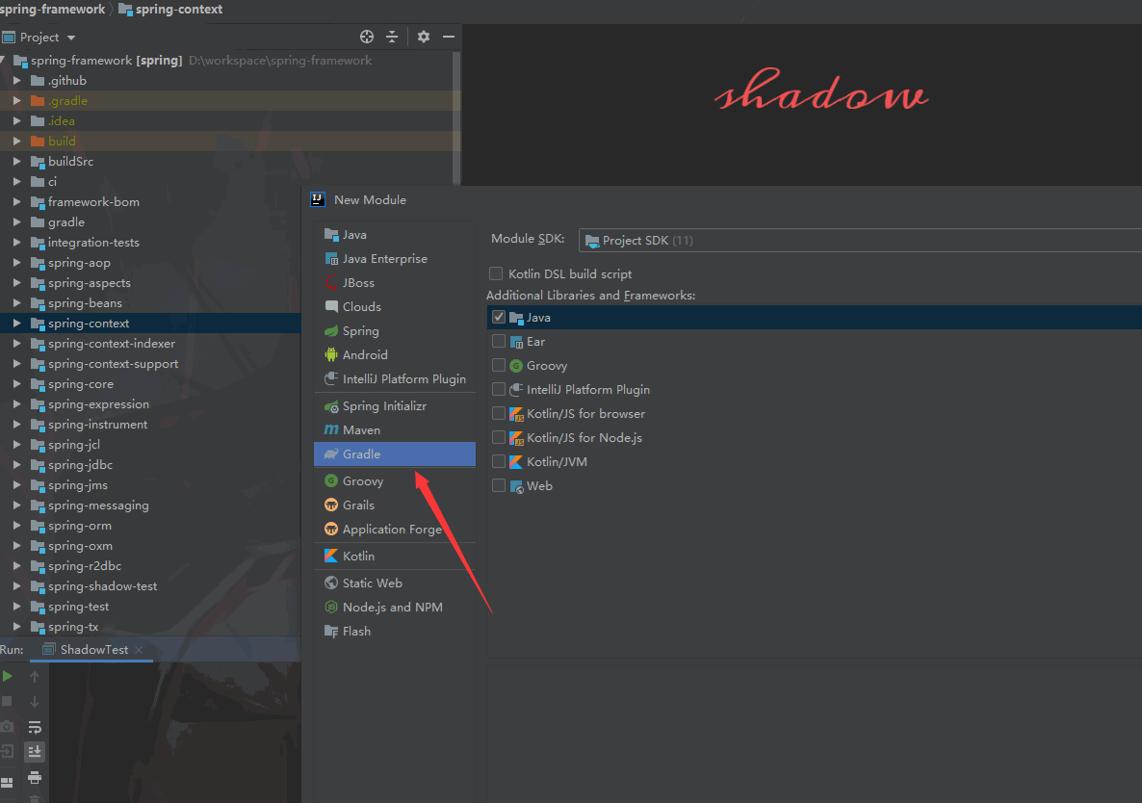Choose Maven module type
Image resolution: width=1142 pixels, height=803 pixels.
tap(395, 429)
